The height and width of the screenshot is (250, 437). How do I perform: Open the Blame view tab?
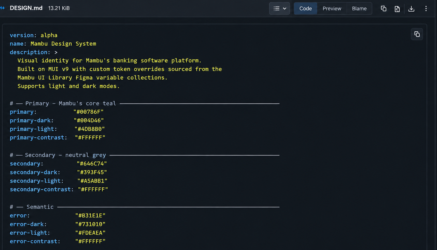[x=359, y=8]
